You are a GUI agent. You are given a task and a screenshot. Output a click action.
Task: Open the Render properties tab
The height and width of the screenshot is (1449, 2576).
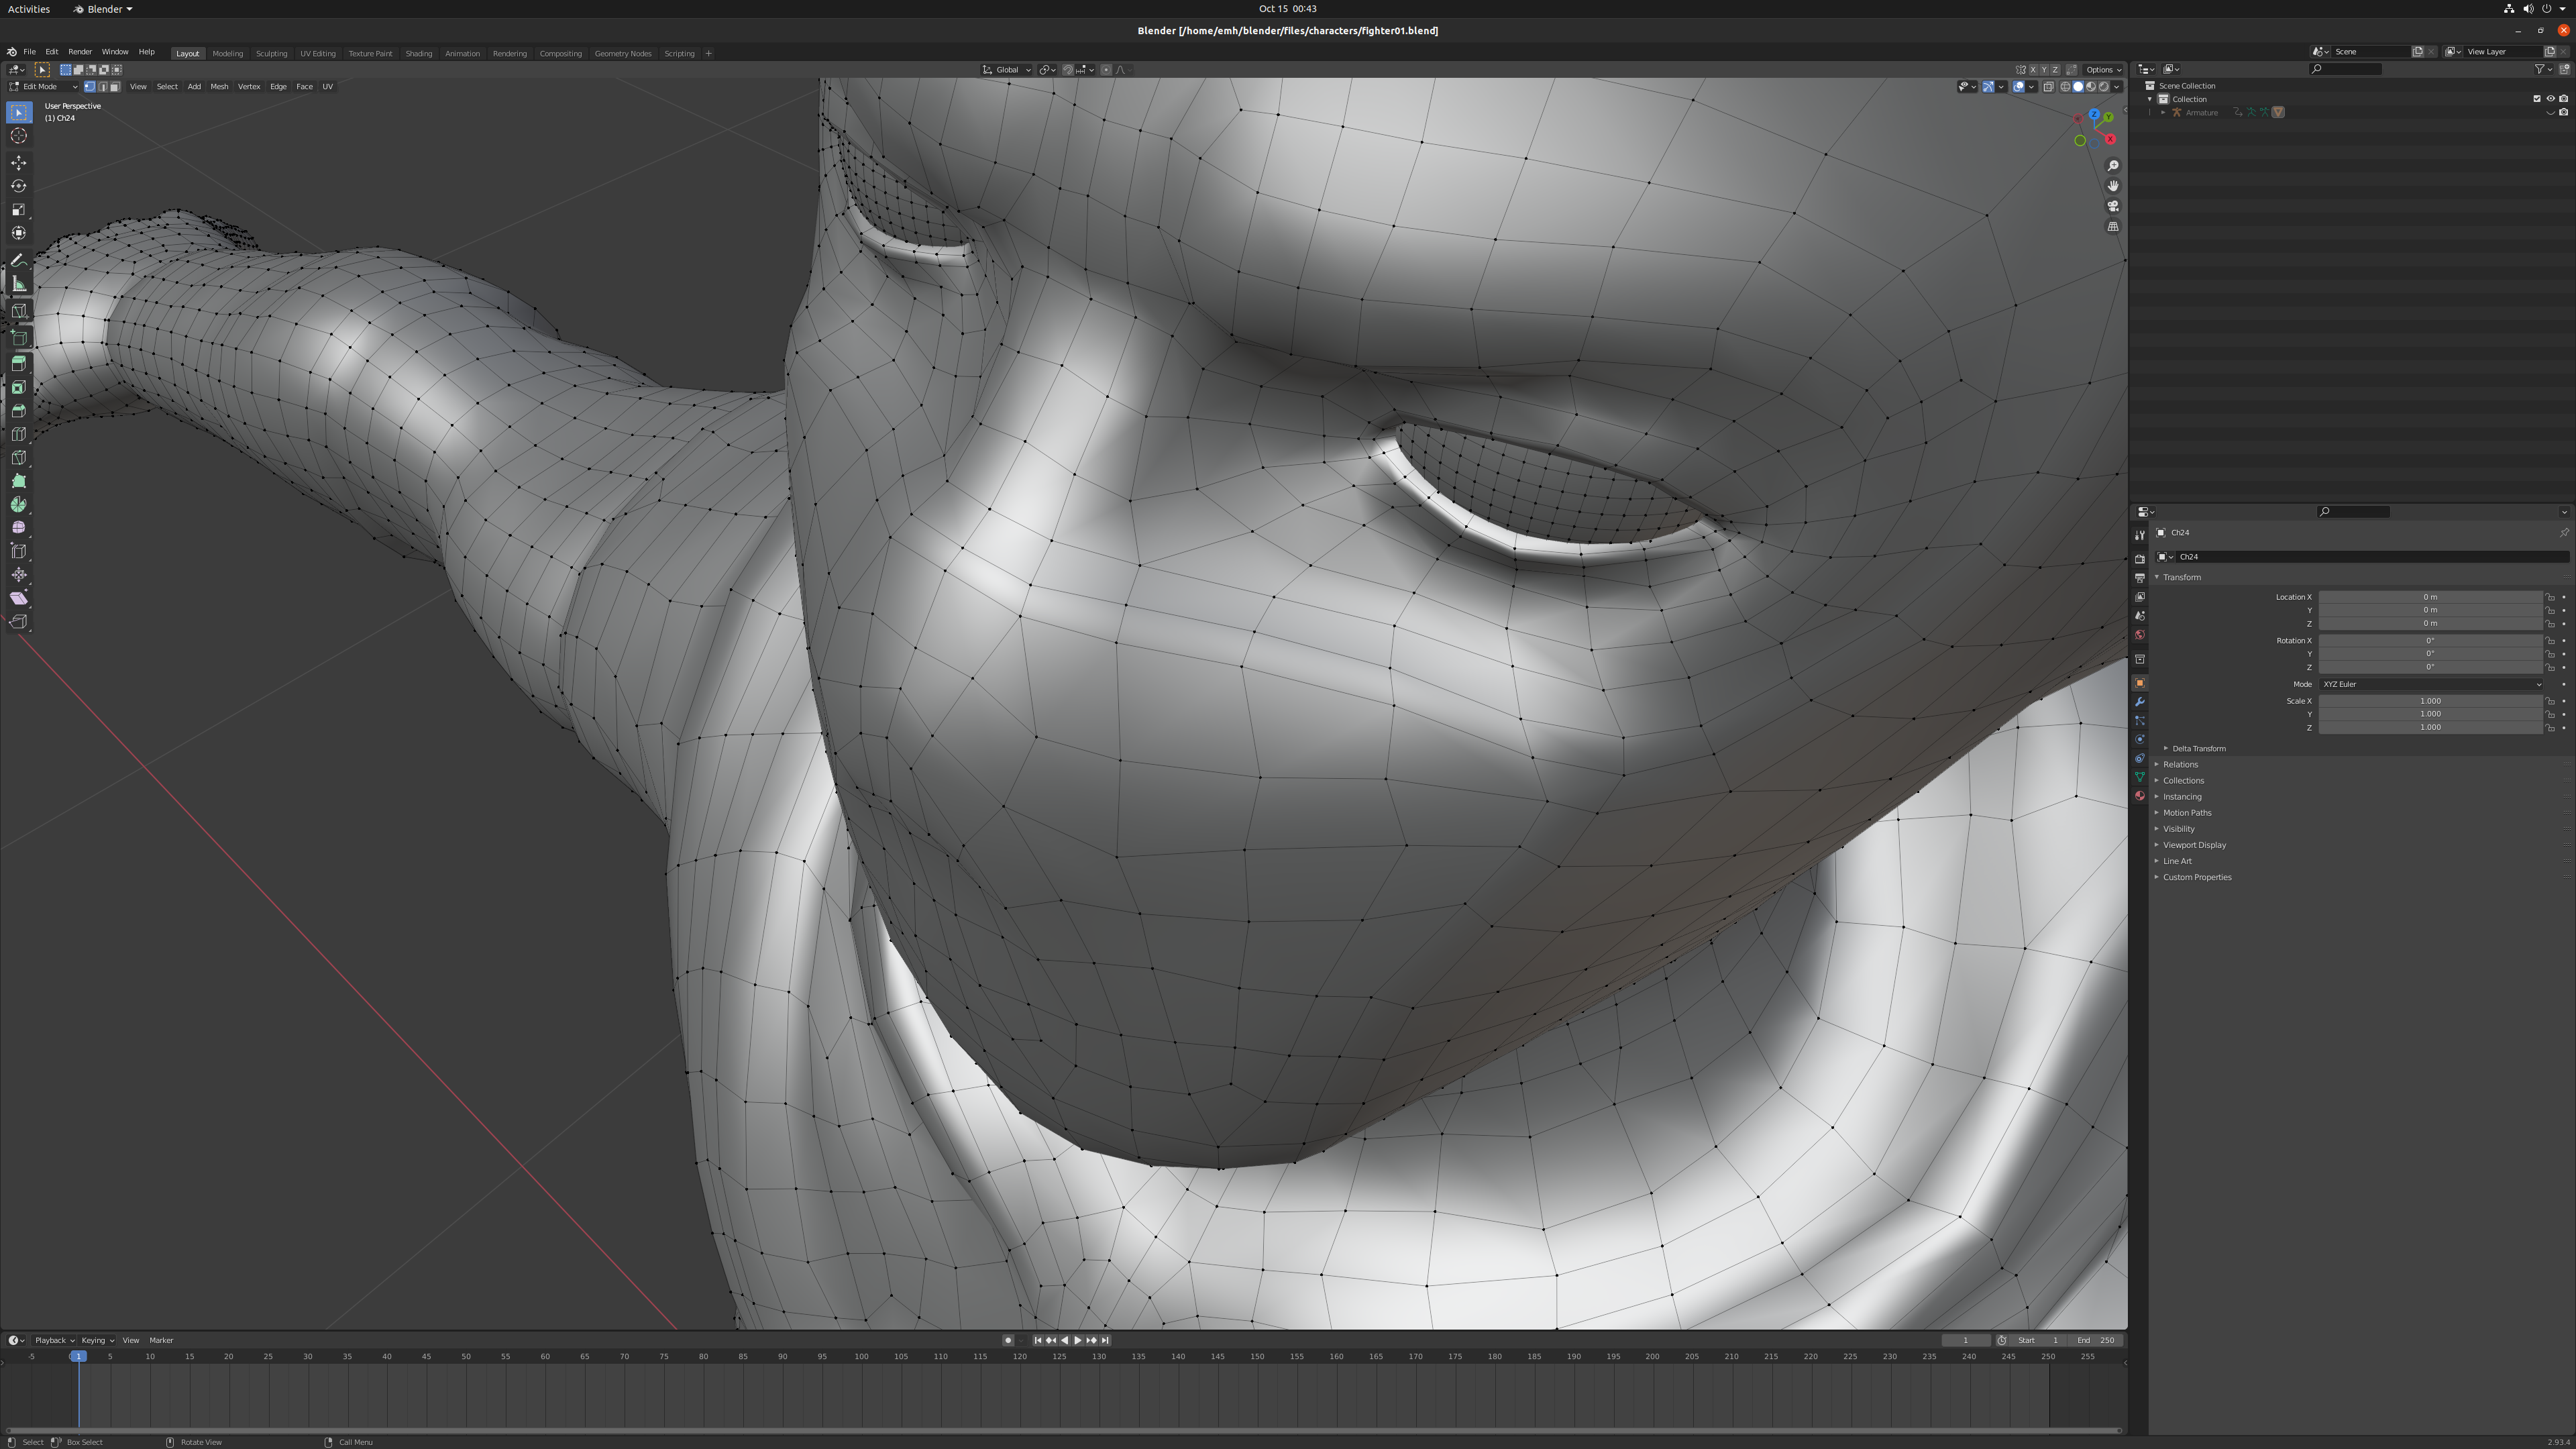[2139, 559]
